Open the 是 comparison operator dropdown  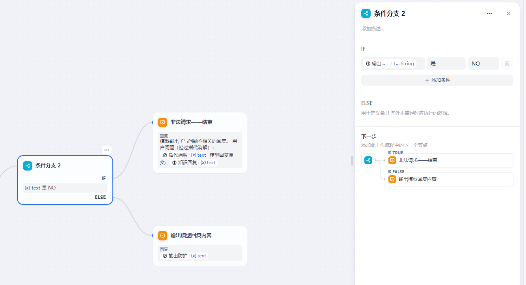click(x=446, y=64)
